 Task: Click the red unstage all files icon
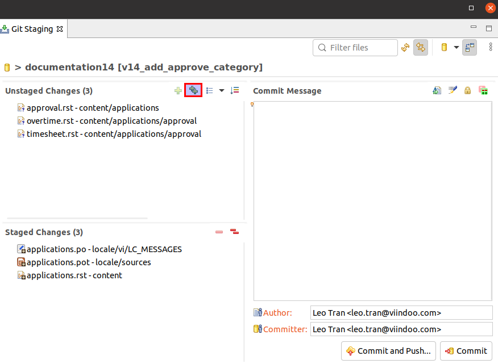(234, 232)
